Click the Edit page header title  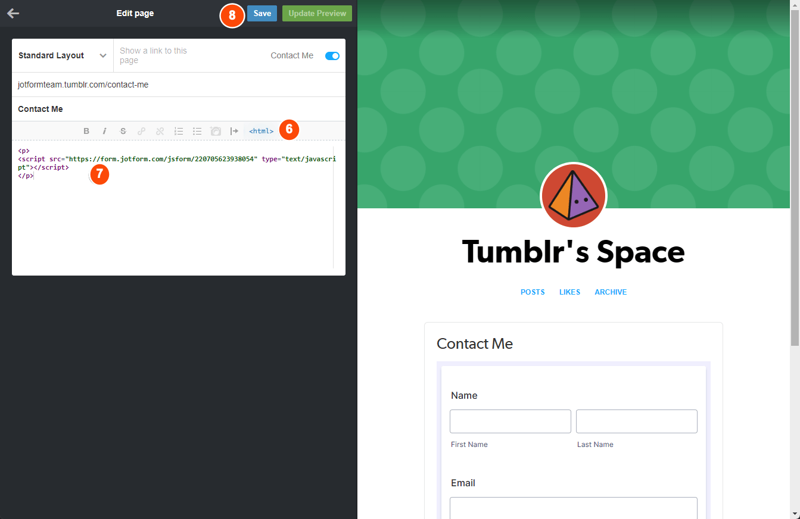[x=135, y=13]
